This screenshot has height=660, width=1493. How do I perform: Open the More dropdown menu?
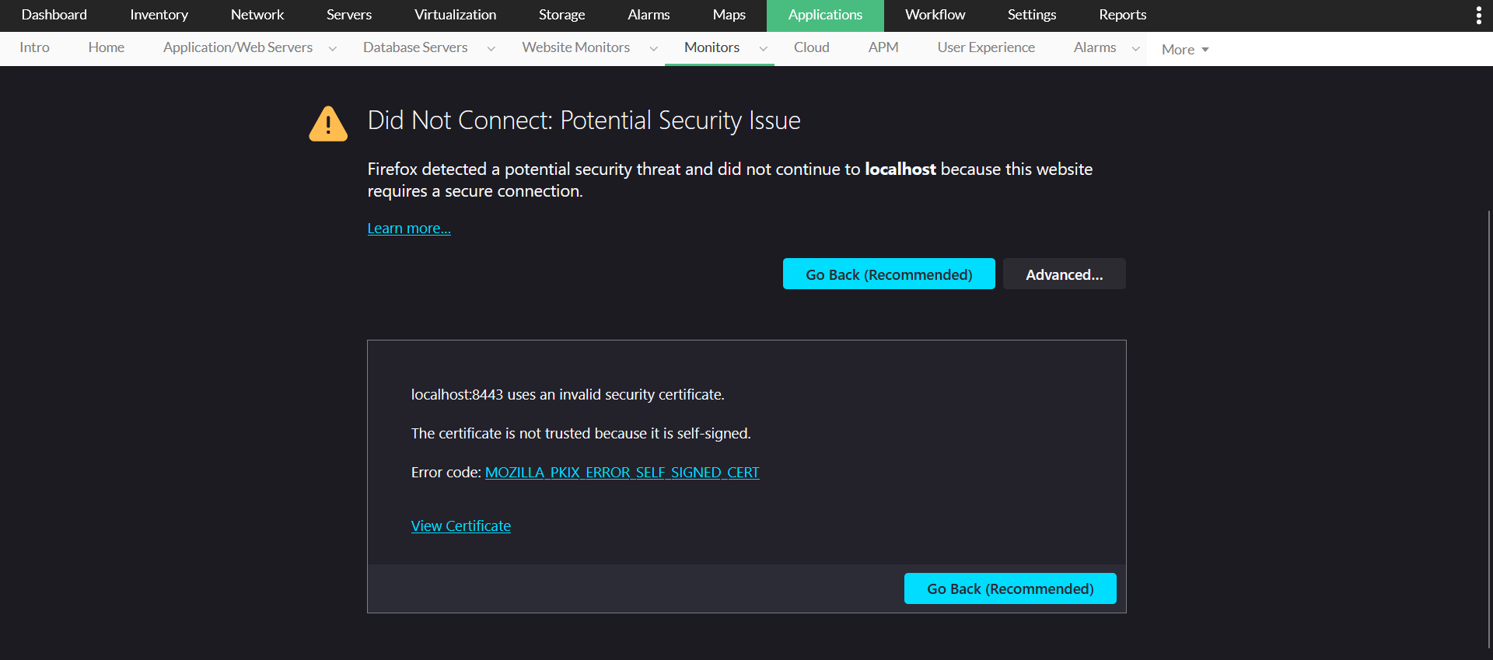click(1184, 50)
